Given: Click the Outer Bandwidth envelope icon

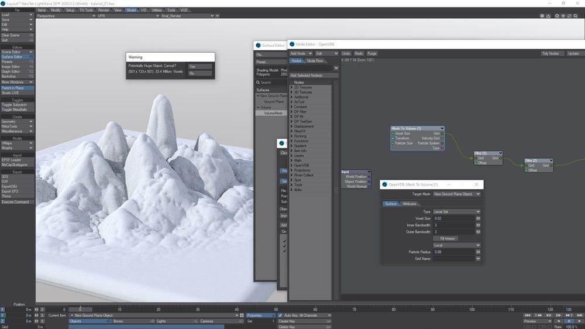Looking at the screenshot, I should [x=478, y=232].
